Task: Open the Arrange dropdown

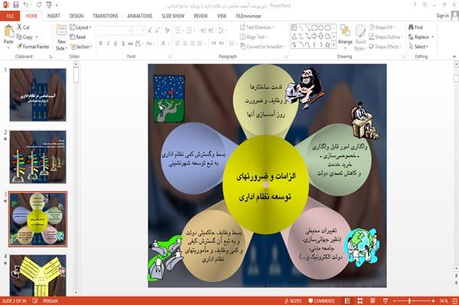Action: click(x=345, y=37)
